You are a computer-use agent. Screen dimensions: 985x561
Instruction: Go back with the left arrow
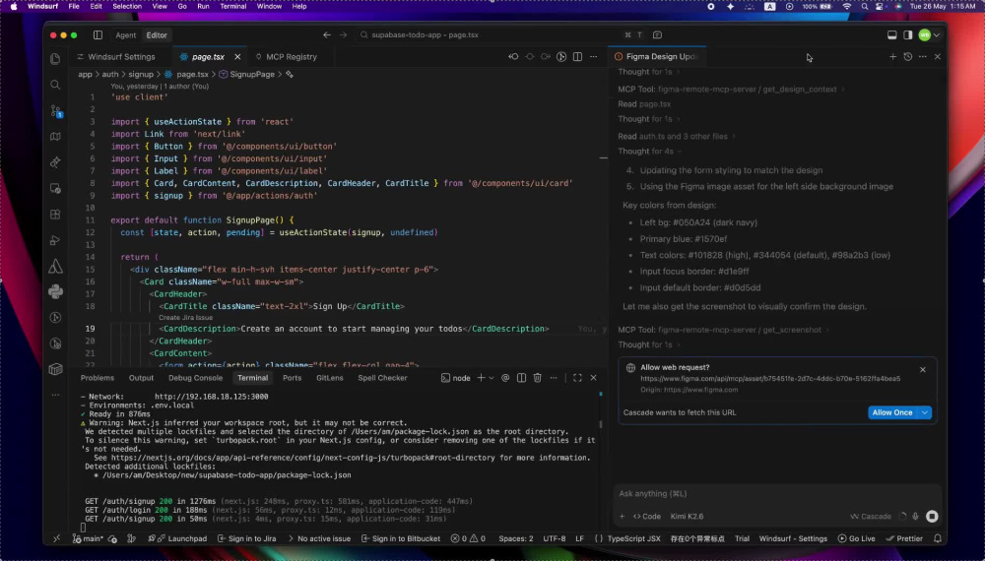(x=327, y=35)
